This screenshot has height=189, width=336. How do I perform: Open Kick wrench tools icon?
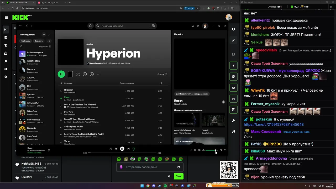[x=233, y=121]
